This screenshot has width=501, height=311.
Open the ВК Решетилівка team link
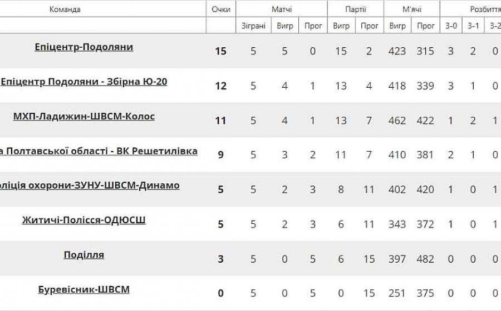[99, 151]
